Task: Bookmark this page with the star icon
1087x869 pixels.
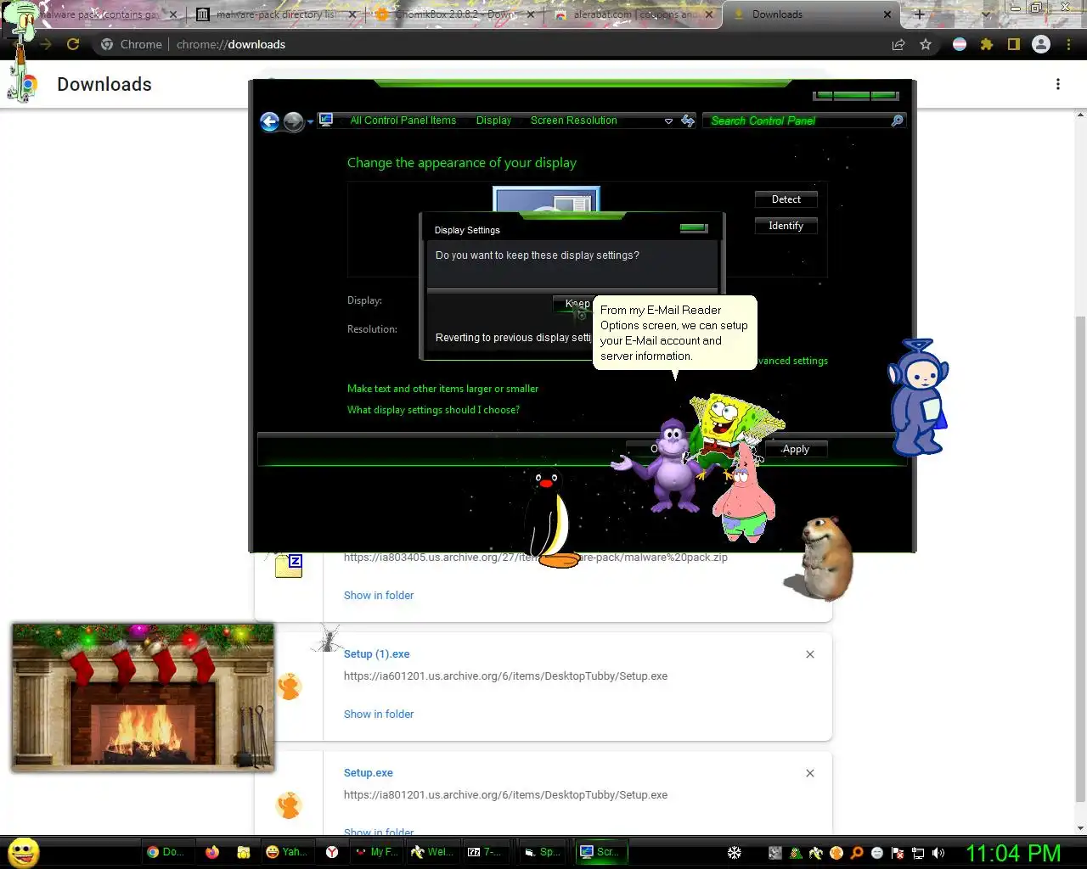Action: click(926, 44)
